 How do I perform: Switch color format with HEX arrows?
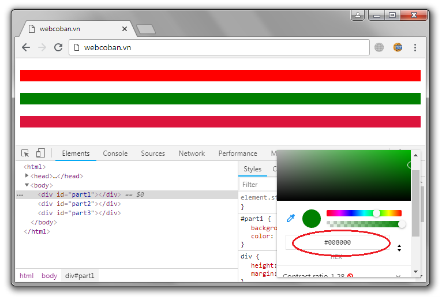399,247
